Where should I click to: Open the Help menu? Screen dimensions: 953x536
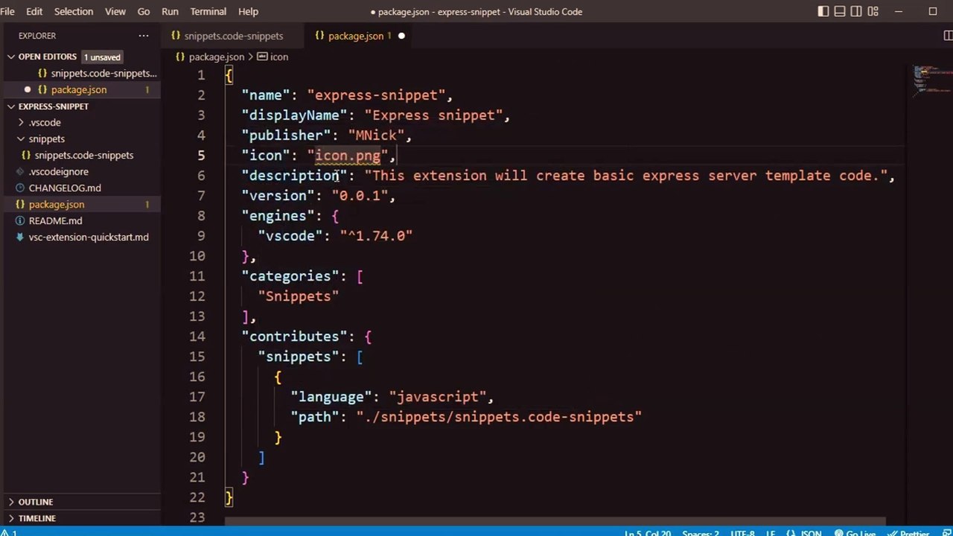(x=248, y=11)
